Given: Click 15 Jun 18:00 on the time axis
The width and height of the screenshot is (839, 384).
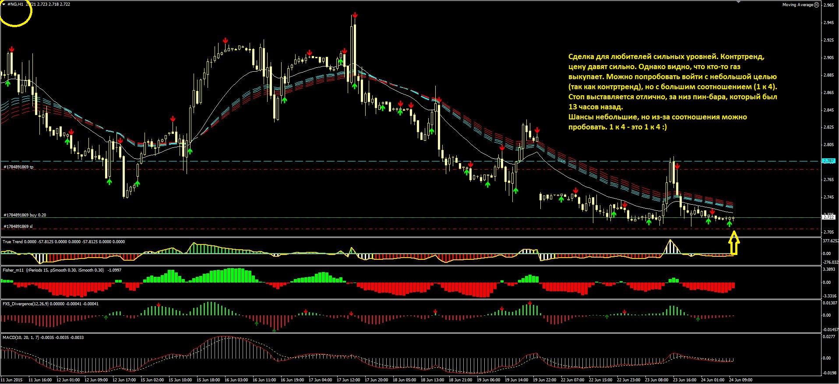Looking at the screenshot, I should pyautogui.click(x=208, y=380).
